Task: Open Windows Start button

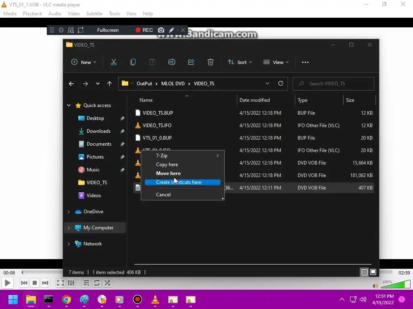Action: tap(13, 299)
